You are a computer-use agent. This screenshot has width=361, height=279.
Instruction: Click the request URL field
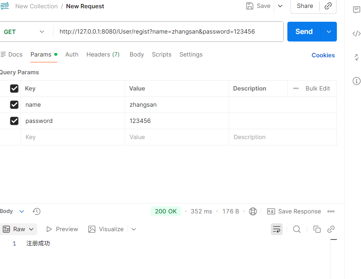pos(168,32)
